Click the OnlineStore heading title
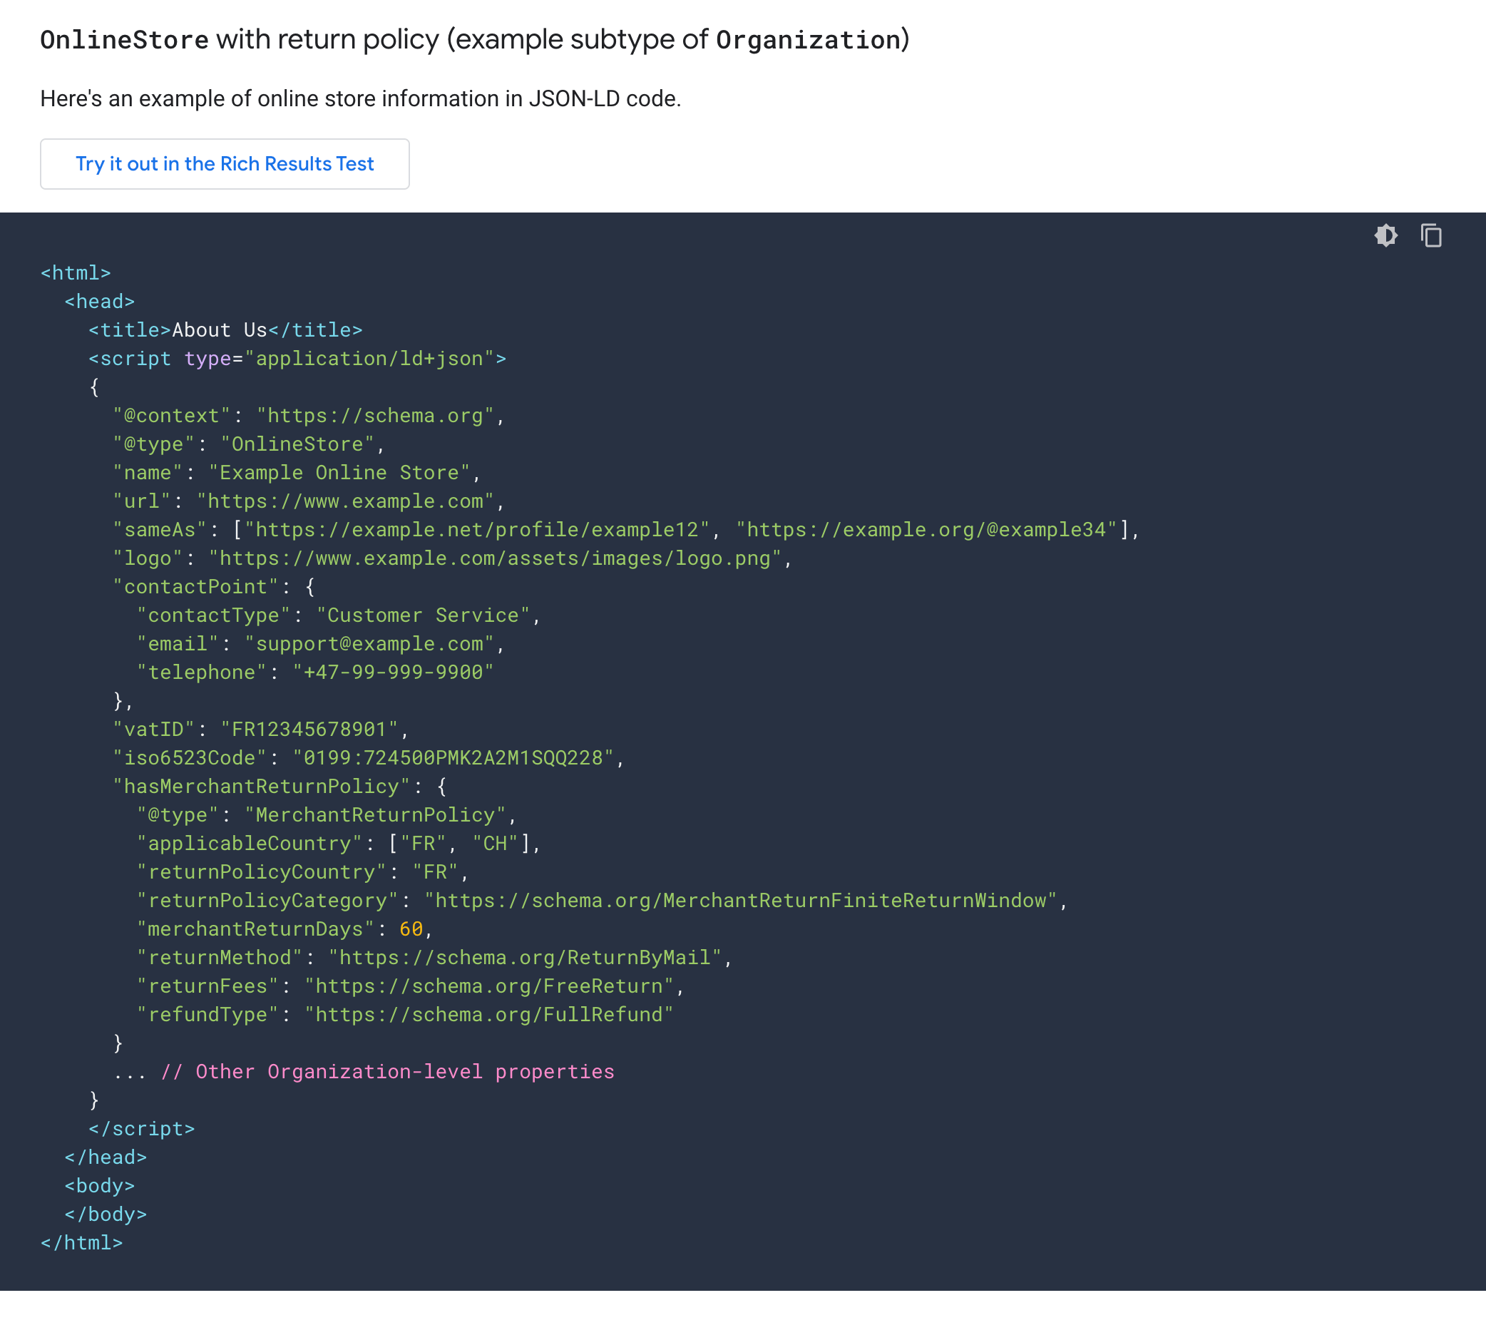Image resolution: width=1486 pixels, height=1335 pixels. coord(473,40)
